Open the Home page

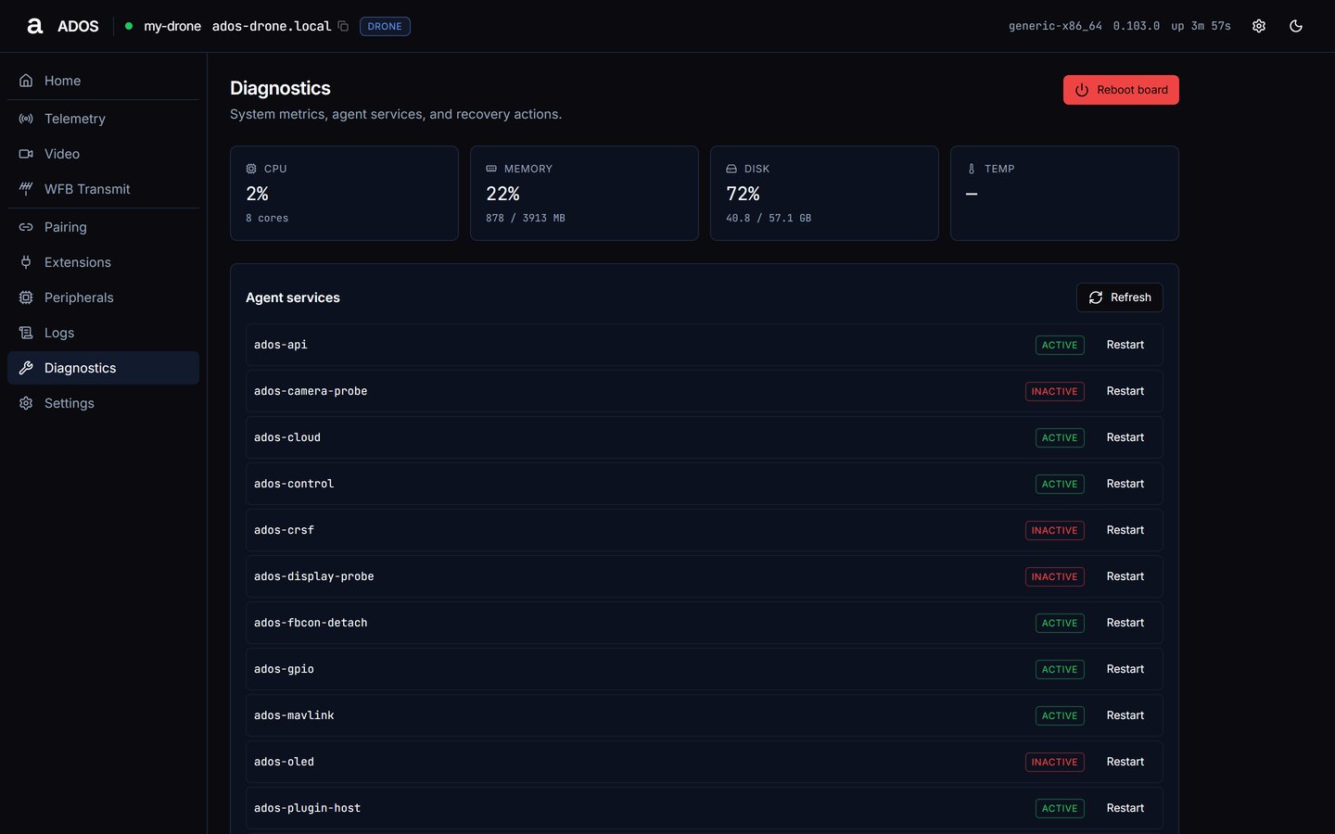tap(103, 81)
